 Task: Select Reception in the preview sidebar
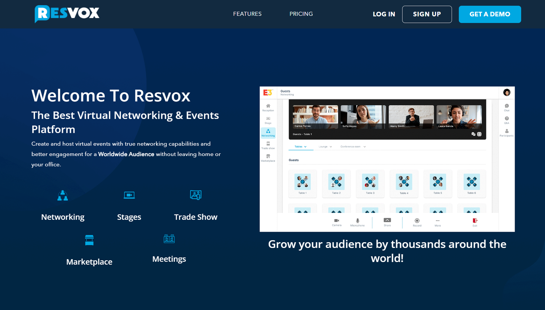point(268,108)
